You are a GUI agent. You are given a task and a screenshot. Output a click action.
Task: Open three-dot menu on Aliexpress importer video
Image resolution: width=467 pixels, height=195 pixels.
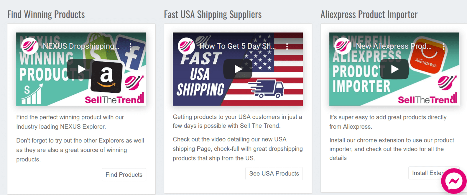tap(443, 46)
